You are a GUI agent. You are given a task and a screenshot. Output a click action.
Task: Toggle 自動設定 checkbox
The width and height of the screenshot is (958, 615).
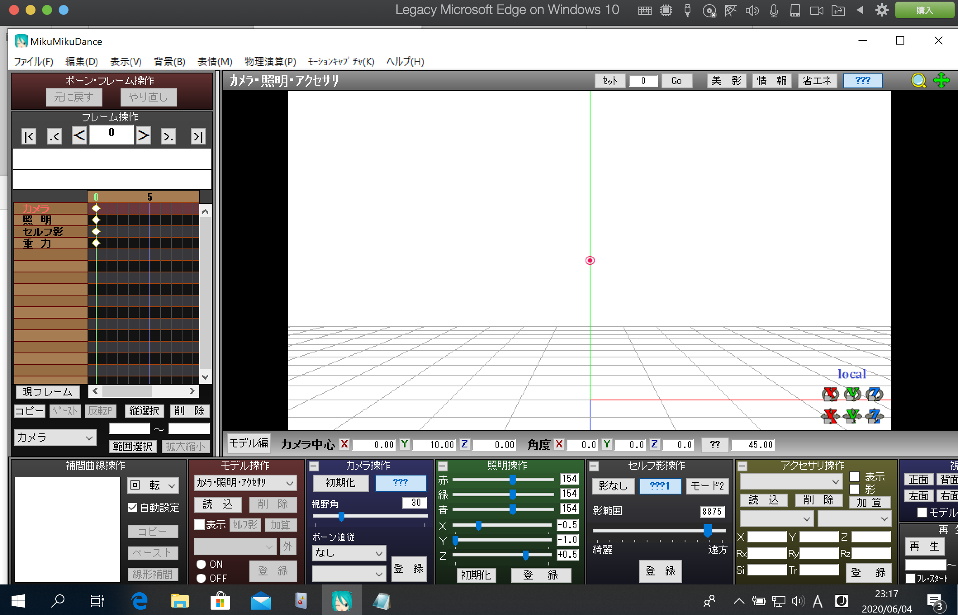[x=133, y=507]
